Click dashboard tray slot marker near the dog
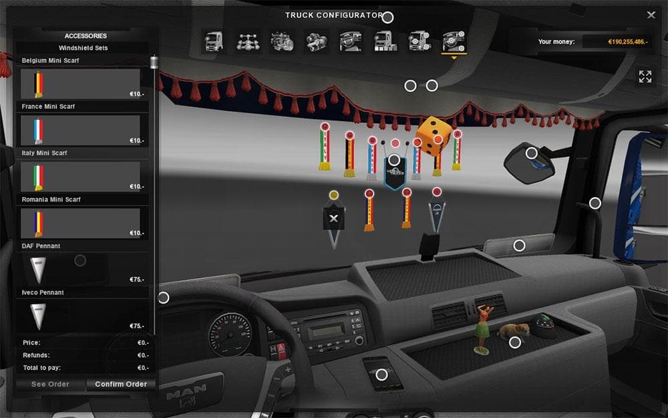668x418 pixels. coord(515,342)
